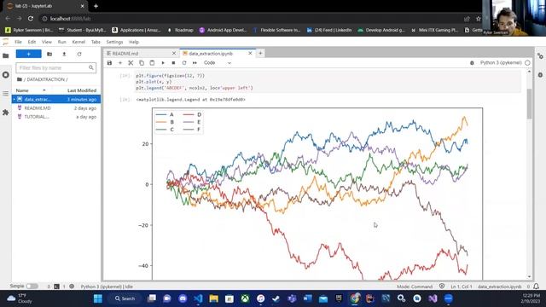The width and height of the screenshot is (546, 307).
Task: Open the Running Terminals and Kernels sidebar icon
Action: coord(6,75)
